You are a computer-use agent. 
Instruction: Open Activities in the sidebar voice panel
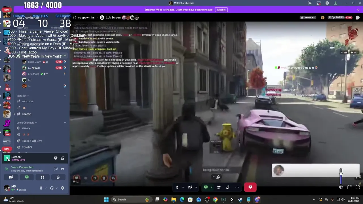click(x=43, y=177)
